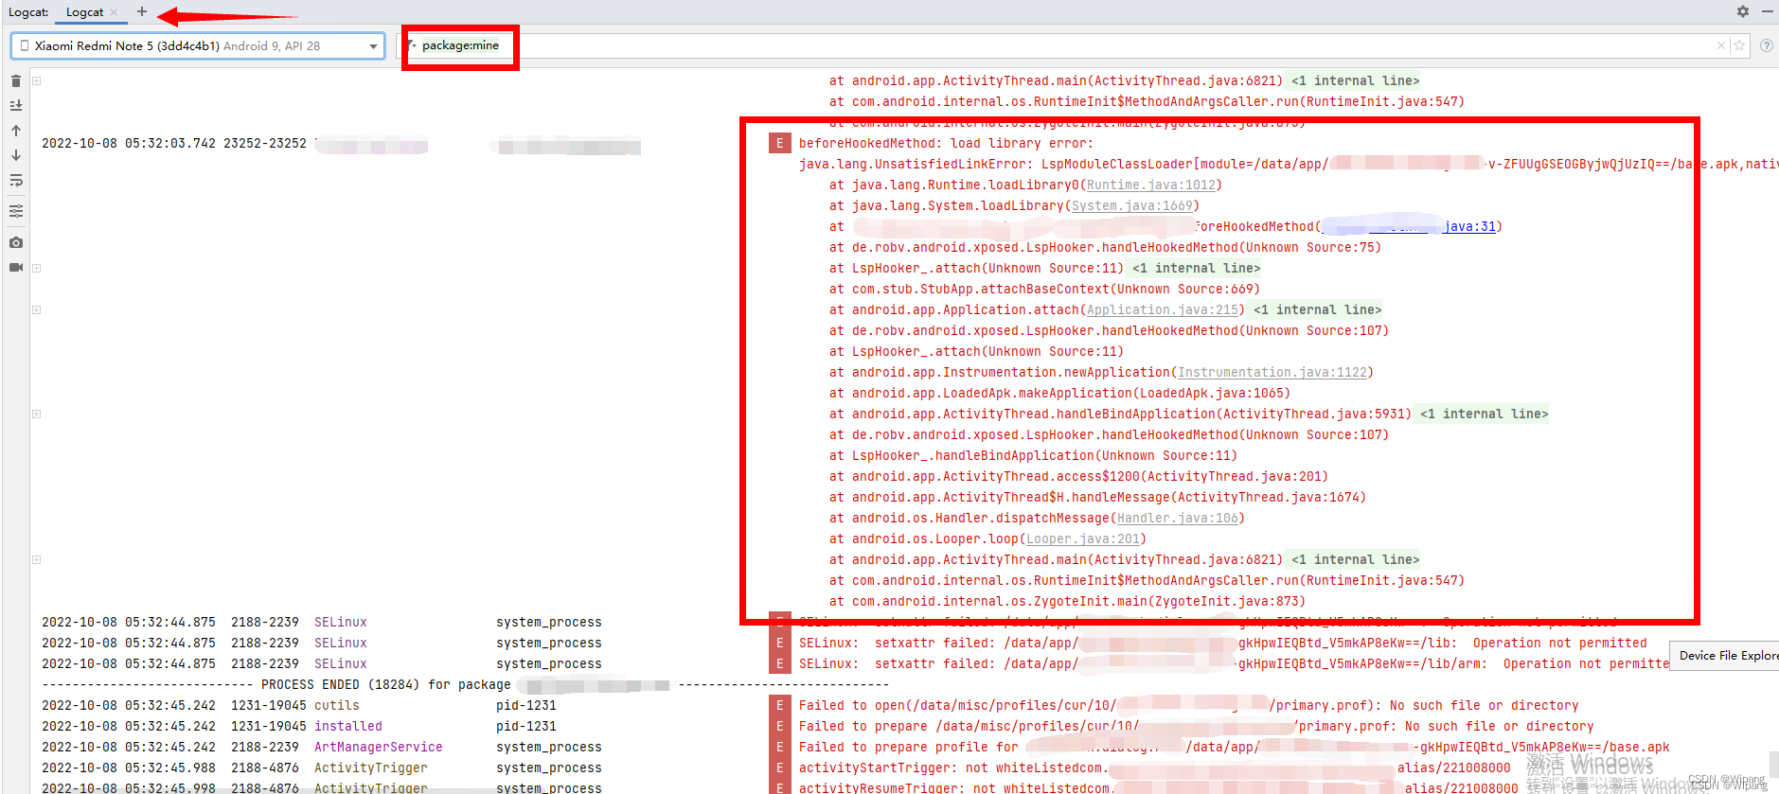Expand '<1 internal line>' after Application.java:215

pos(1317,309)
